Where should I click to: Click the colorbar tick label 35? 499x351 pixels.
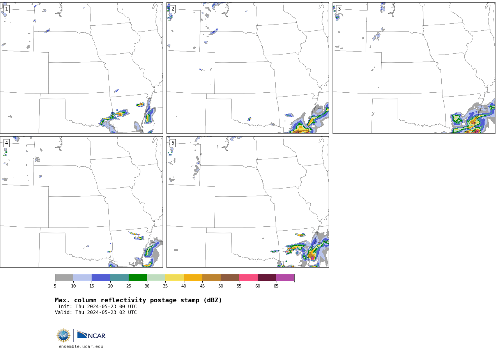tap(165, 286)
